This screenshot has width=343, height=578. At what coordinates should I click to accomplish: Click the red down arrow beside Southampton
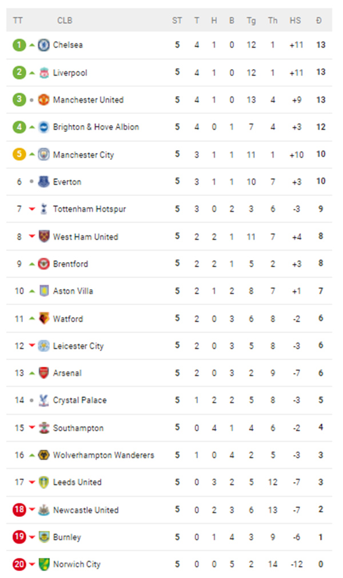click(32, 428)
